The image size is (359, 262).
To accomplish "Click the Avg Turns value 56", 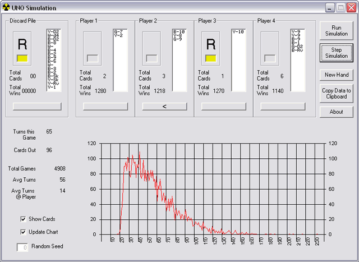I will pos(62,180).
